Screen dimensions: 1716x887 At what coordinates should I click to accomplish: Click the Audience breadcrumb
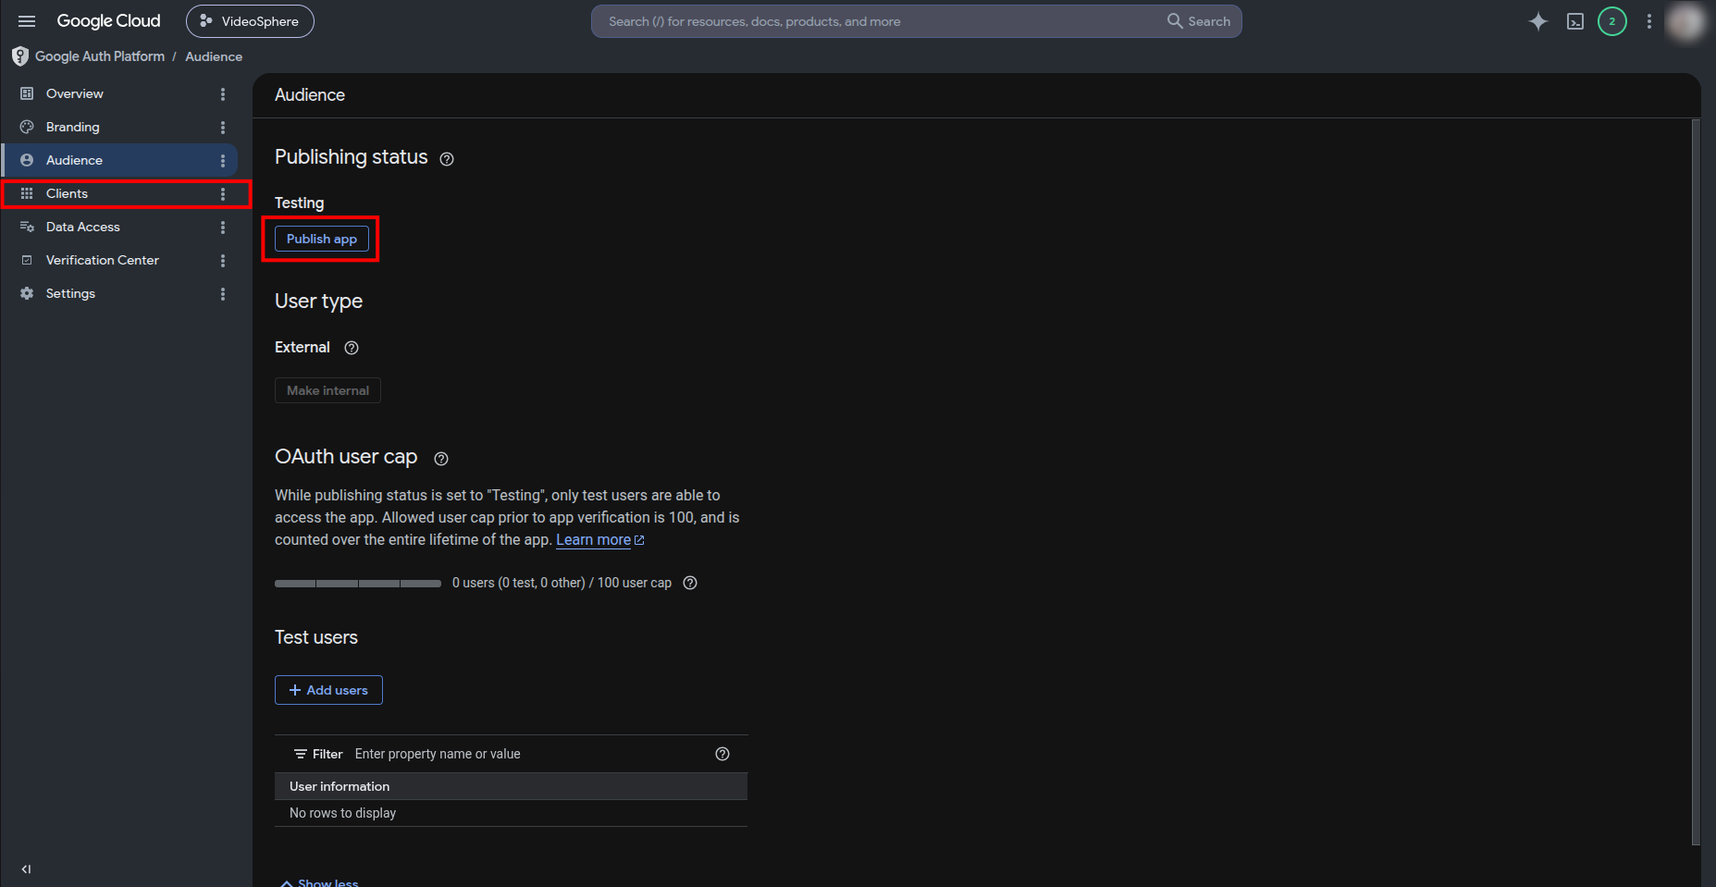point(214,56)
